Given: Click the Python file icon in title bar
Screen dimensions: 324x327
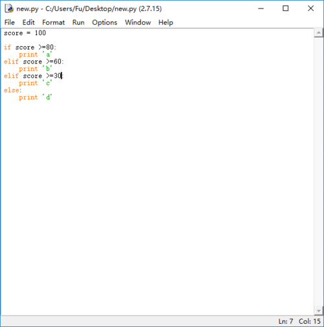Looking at the screenshot, I should coord(9,8).
